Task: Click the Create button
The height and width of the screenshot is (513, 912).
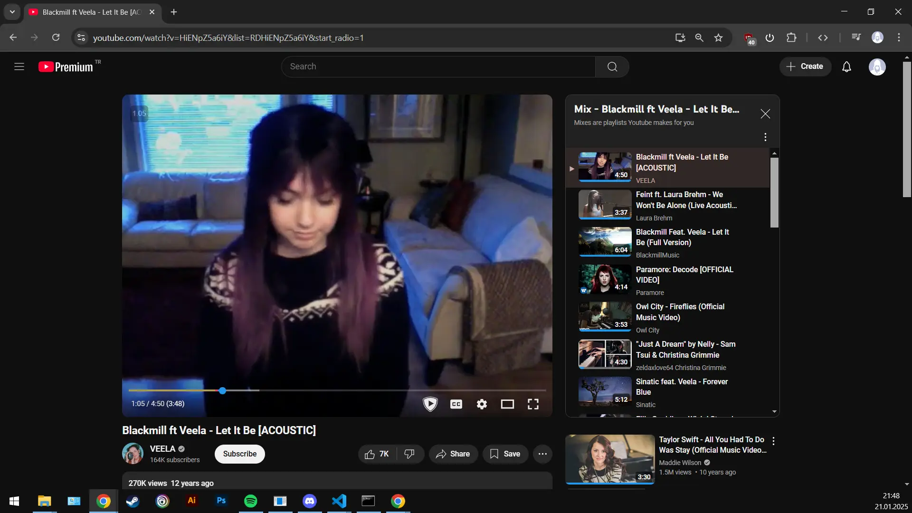Action: pos(805,66)
